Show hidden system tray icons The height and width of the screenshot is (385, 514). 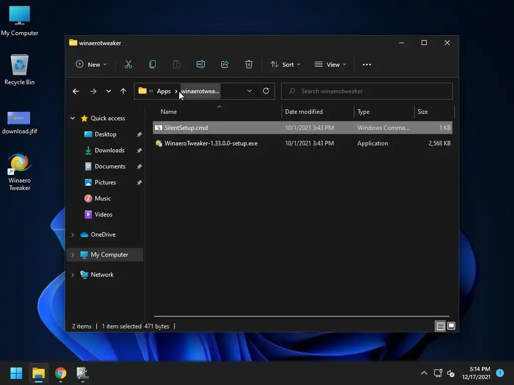point(424,373)
